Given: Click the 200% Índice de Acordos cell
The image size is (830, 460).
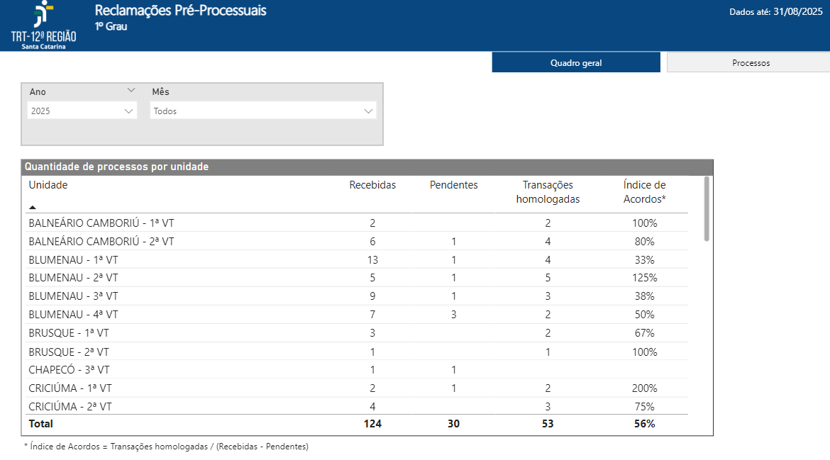Looking at the screenshot, I should point(644,388).
